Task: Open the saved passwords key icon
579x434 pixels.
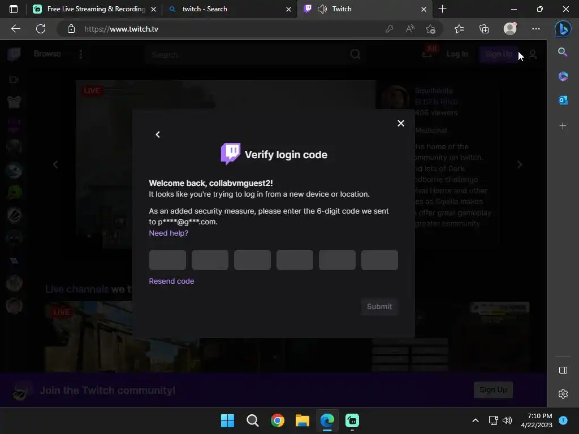Action: (389, 29)
